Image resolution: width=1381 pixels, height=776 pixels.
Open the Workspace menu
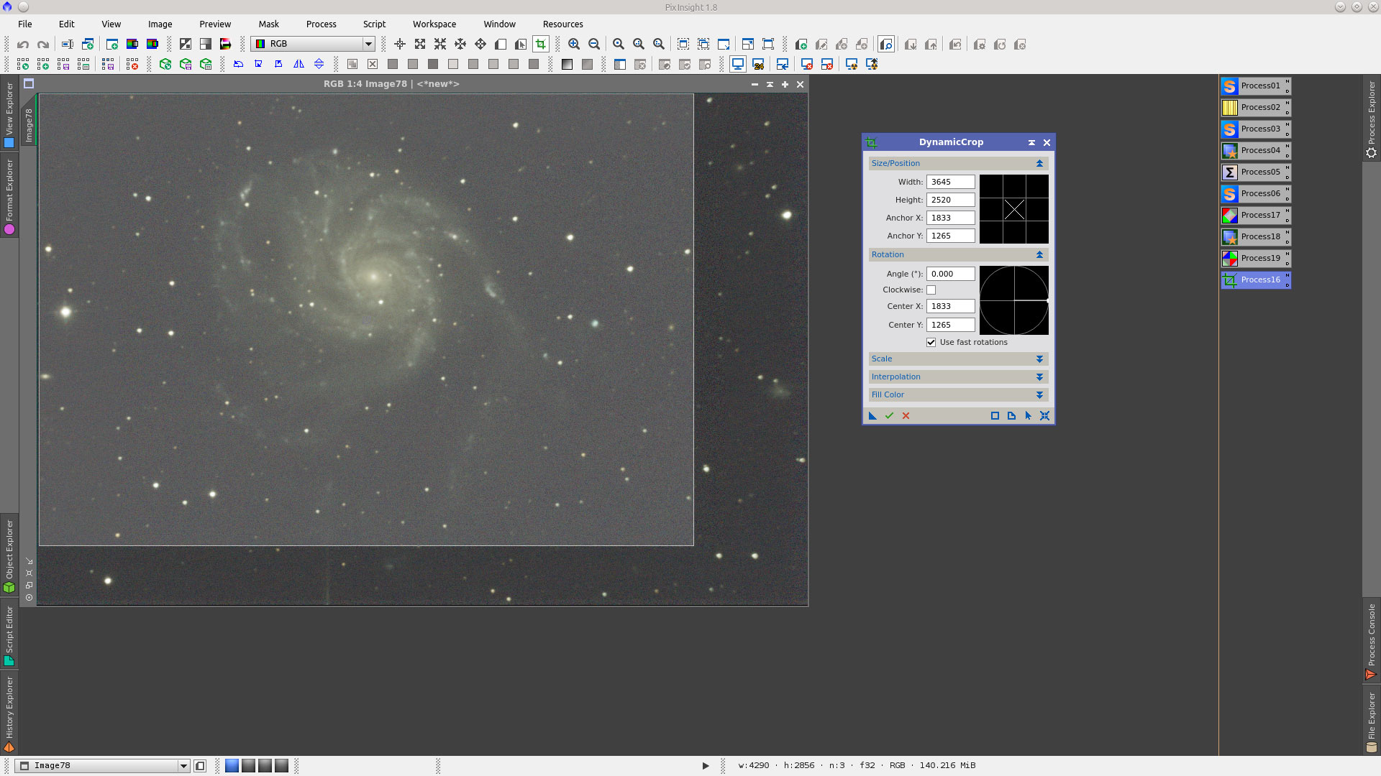click(x=434, y=24)
